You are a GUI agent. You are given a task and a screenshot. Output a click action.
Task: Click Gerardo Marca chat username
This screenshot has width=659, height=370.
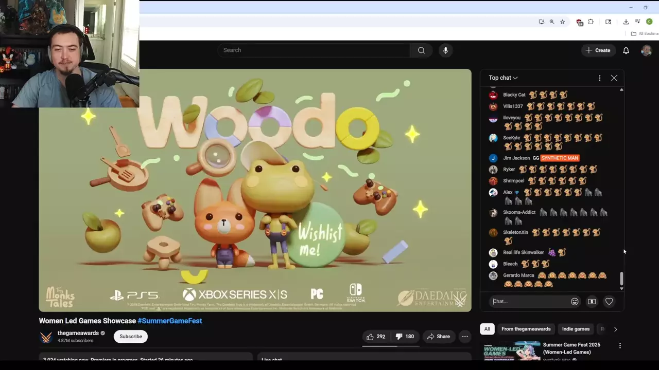click(518, 275)
